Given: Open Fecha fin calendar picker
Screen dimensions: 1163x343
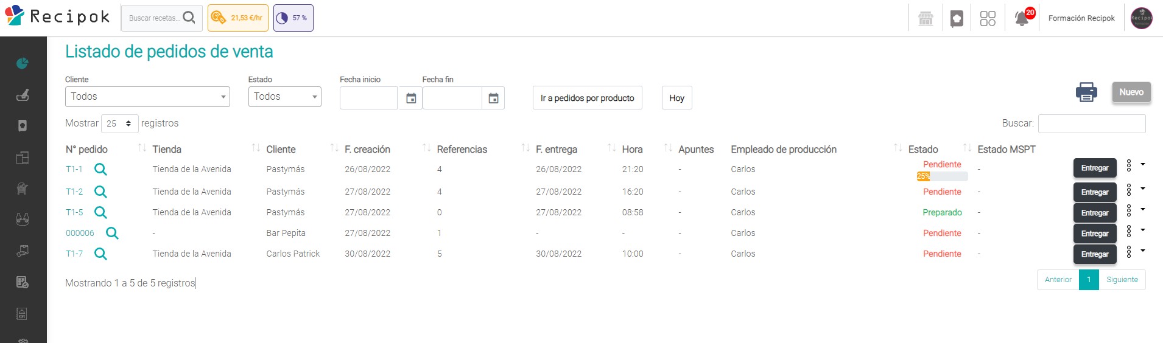Looking at the screenshot, I should click(493, 98).
